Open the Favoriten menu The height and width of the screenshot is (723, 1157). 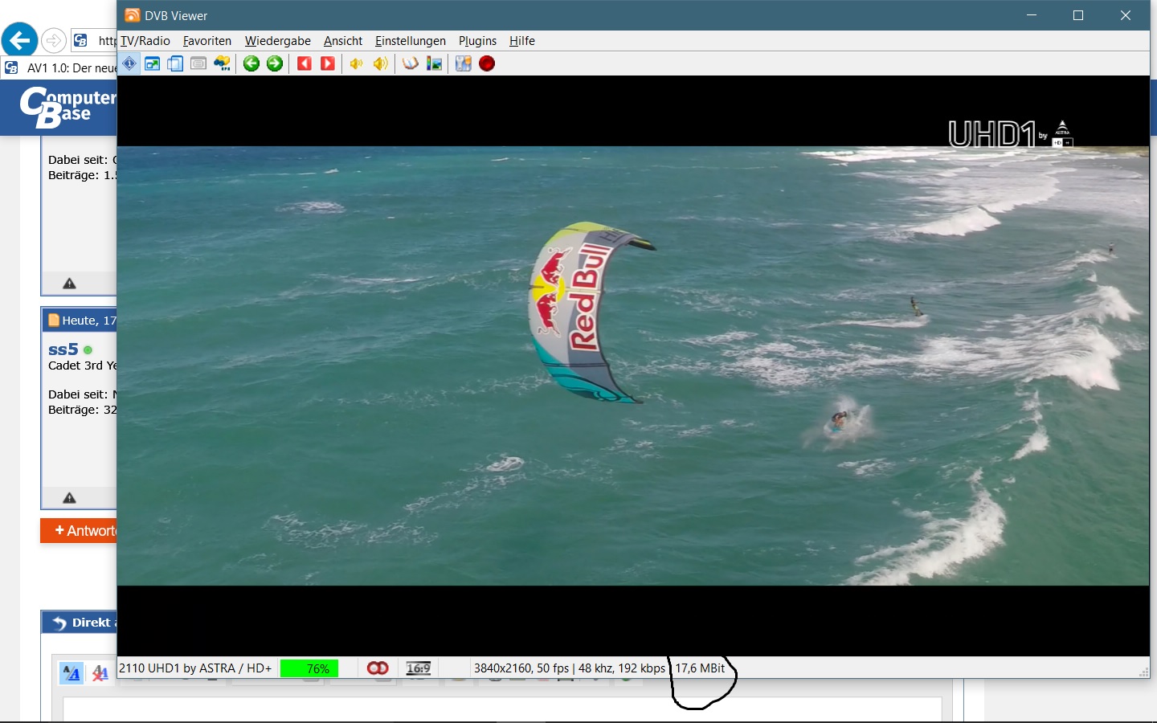207,41
